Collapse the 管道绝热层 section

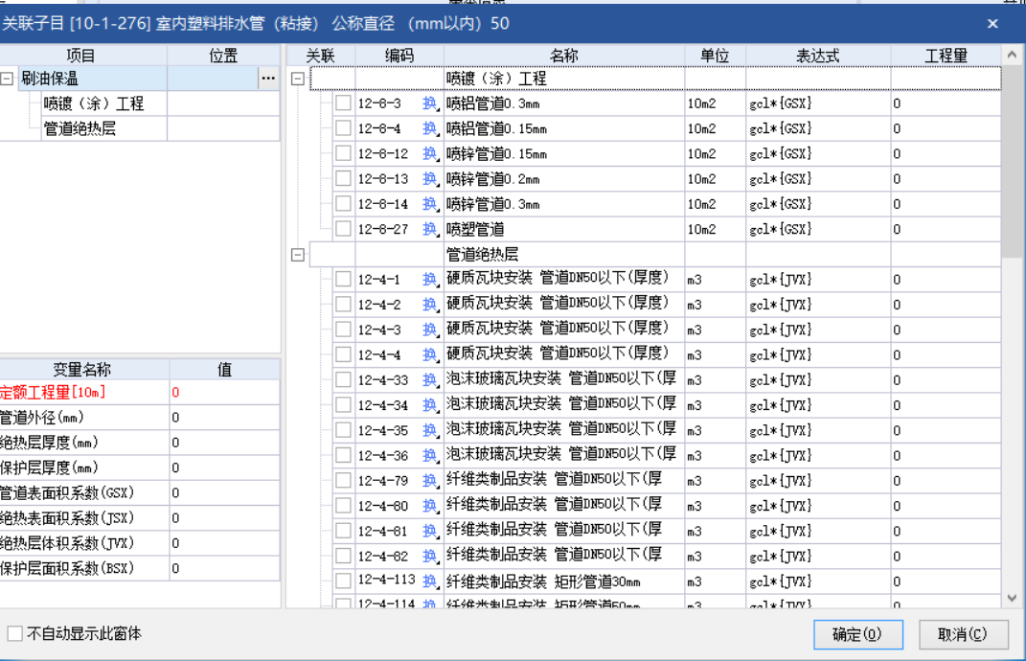297,253
